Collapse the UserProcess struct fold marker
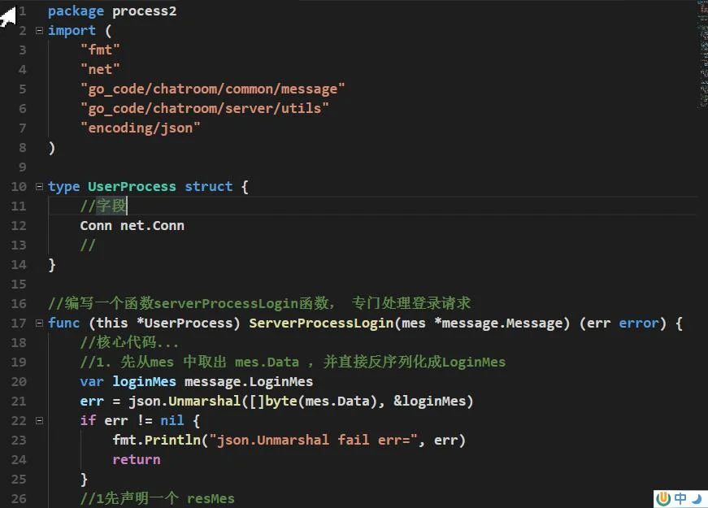Image resolution: width=708 pixels, height=508 pixels. click(x=39, y=186)
